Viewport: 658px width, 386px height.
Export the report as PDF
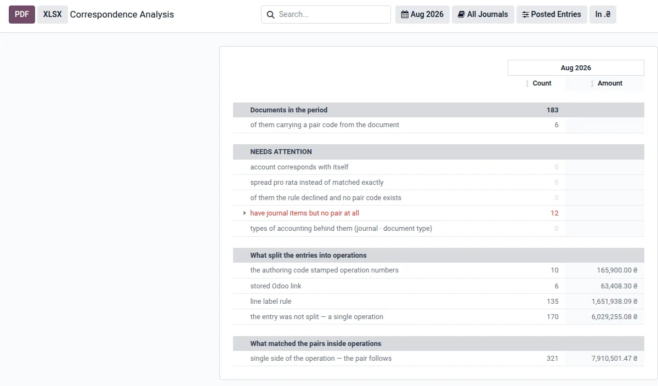(x=22, y=15)
